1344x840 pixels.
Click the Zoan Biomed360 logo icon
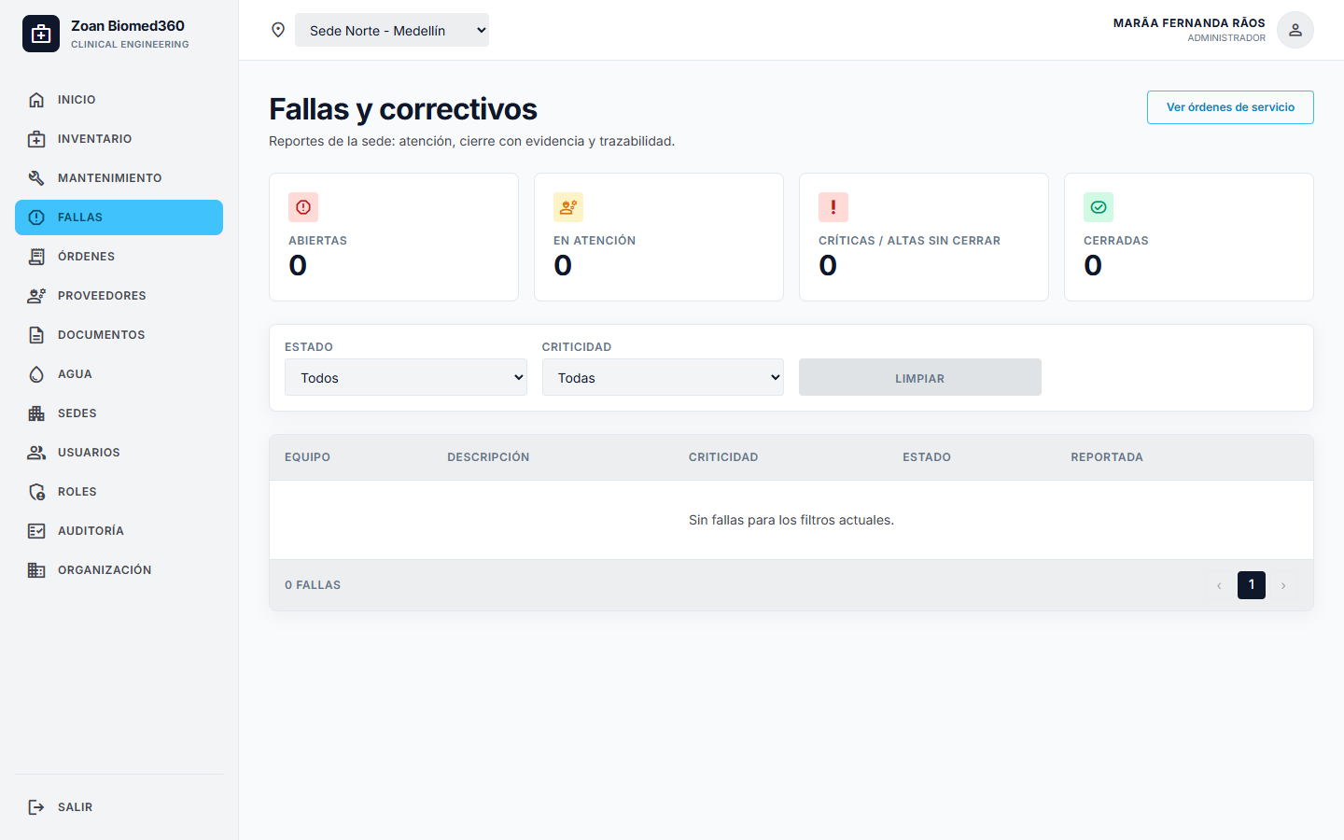tap(41, 34)
